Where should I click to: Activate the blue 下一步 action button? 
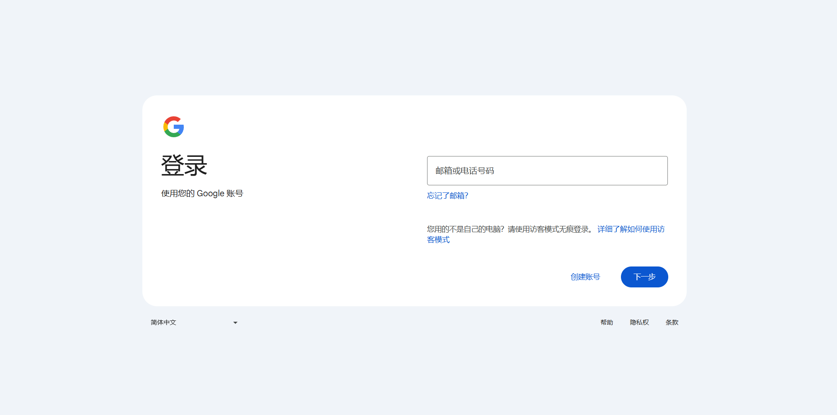pyautogui.click(x=644, y=277)
